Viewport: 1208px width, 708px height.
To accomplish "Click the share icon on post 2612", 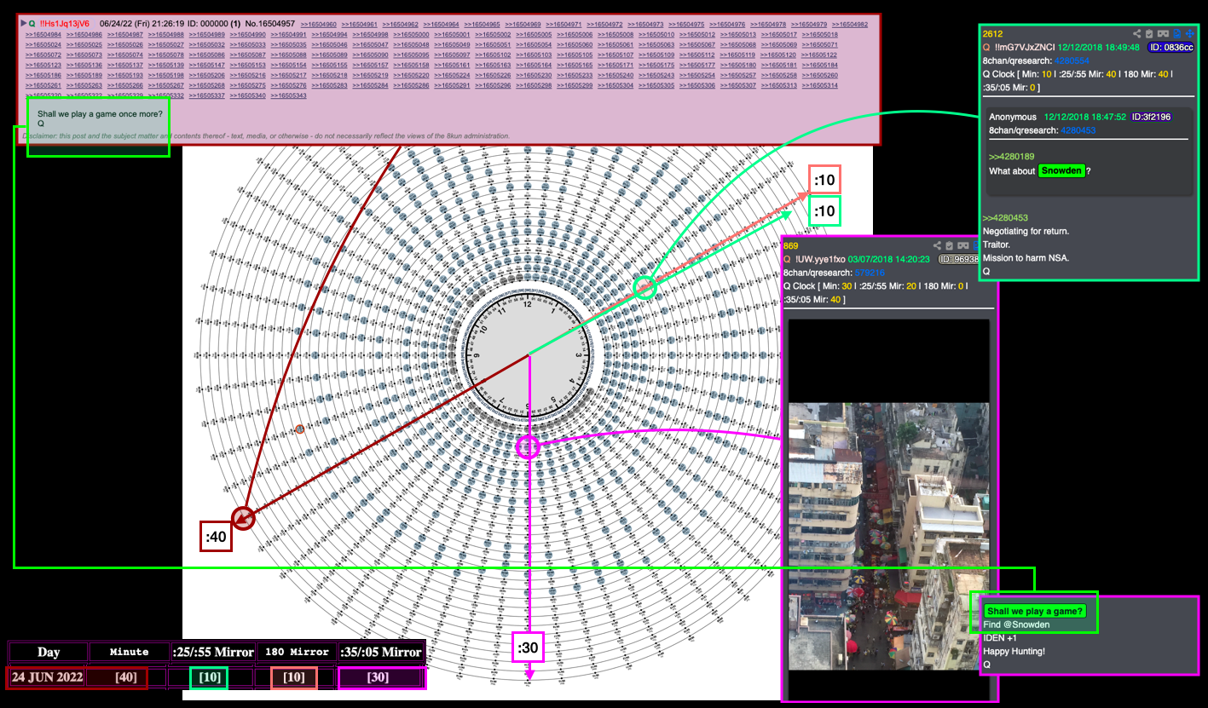I will (x=1138, y=34).
